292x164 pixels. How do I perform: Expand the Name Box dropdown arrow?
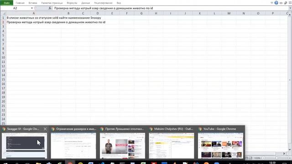tap(32, 8)
